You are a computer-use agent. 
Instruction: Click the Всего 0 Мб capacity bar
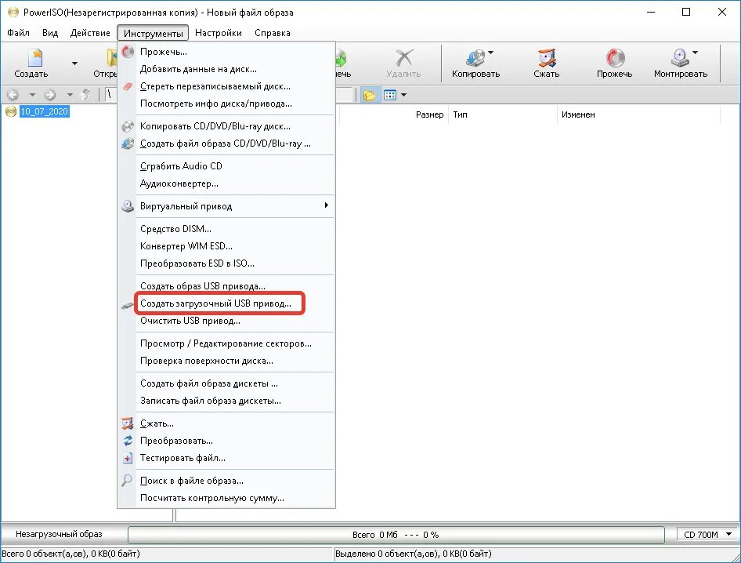click(396, 535)
